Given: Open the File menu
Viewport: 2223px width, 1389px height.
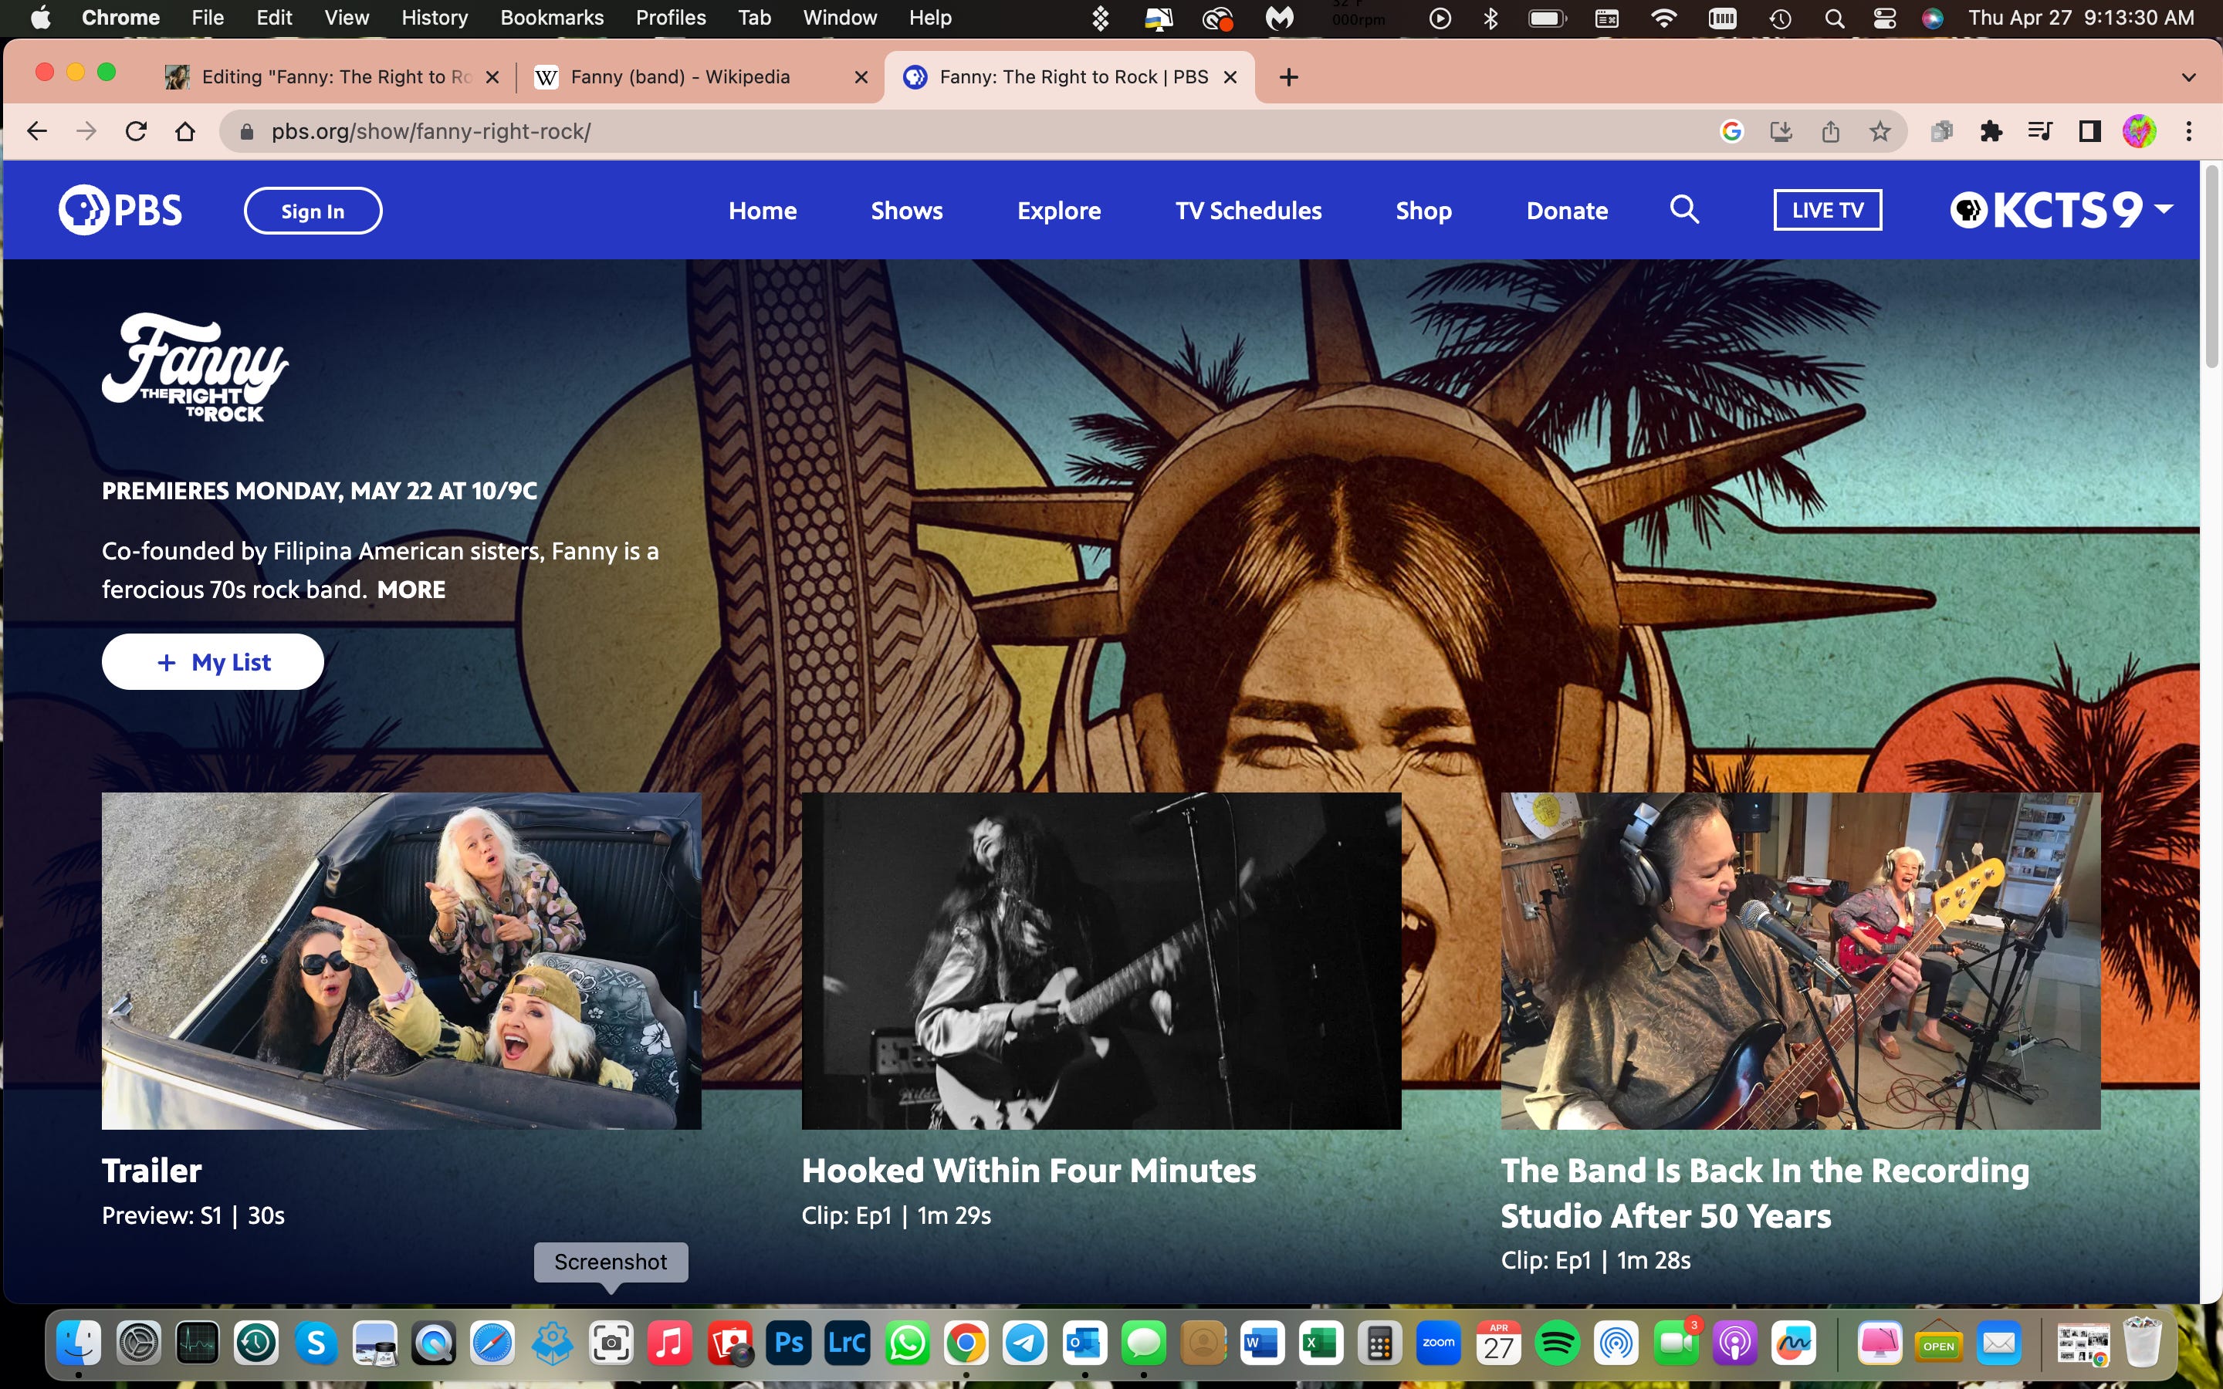Looking at the screenshot, I should (208, 18).
